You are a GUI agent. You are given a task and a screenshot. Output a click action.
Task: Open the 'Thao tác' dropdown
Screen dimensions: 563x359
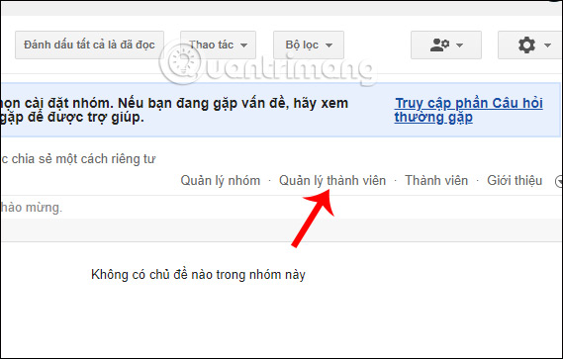(218, 45)
